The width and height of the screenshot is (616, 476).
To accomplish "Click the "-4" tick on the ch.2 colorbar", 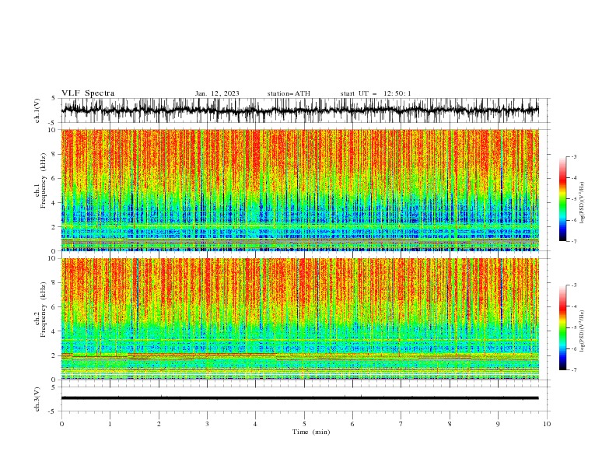I will point(573,306).
